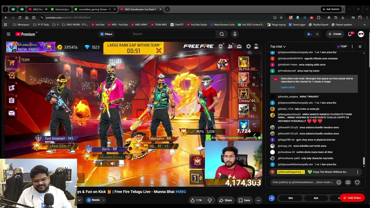Focus the browser address bar URL

68,18
